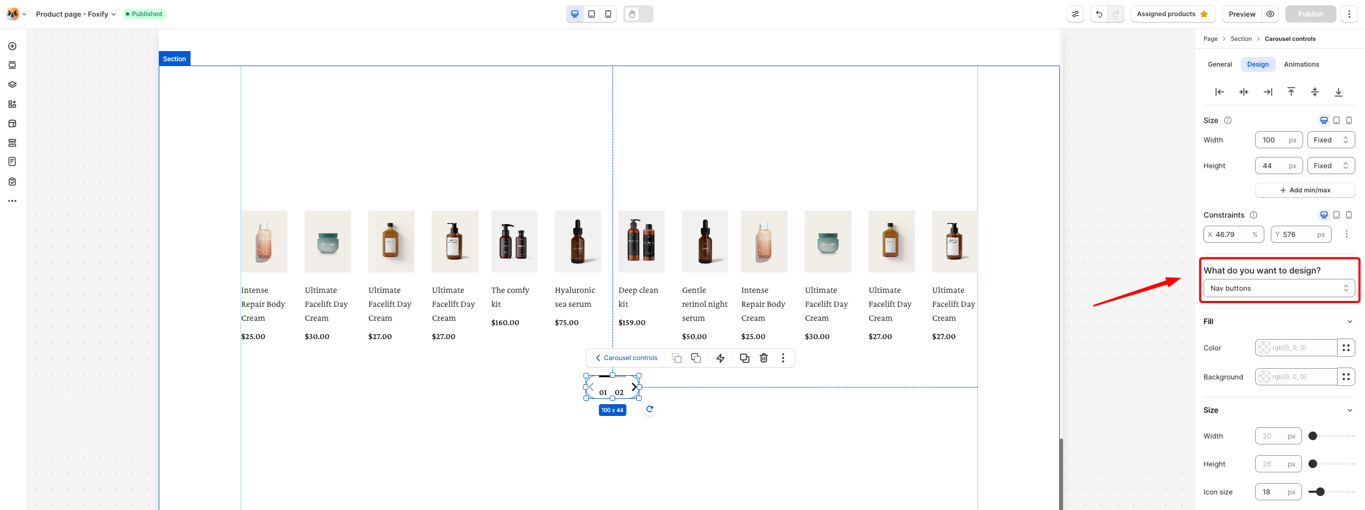Align element to top edge icon
This screenshot has width=1365, height=510.
click(1291, 92)
